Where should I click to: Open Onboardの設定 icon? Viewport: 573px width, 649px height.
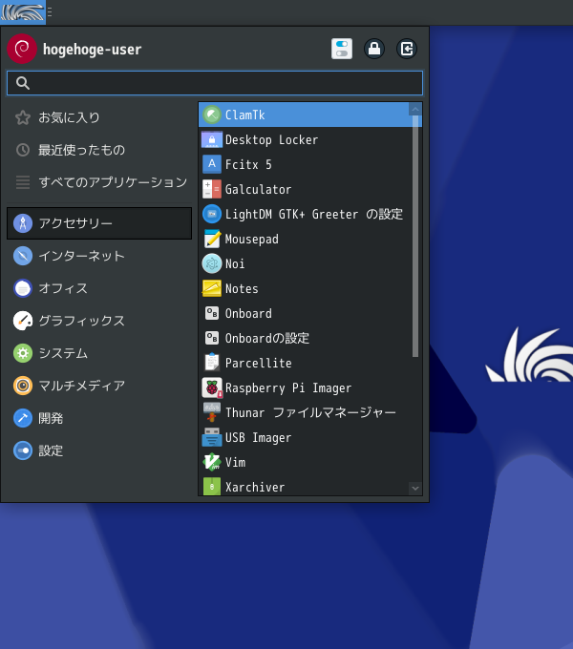click(x=212, y=338)
